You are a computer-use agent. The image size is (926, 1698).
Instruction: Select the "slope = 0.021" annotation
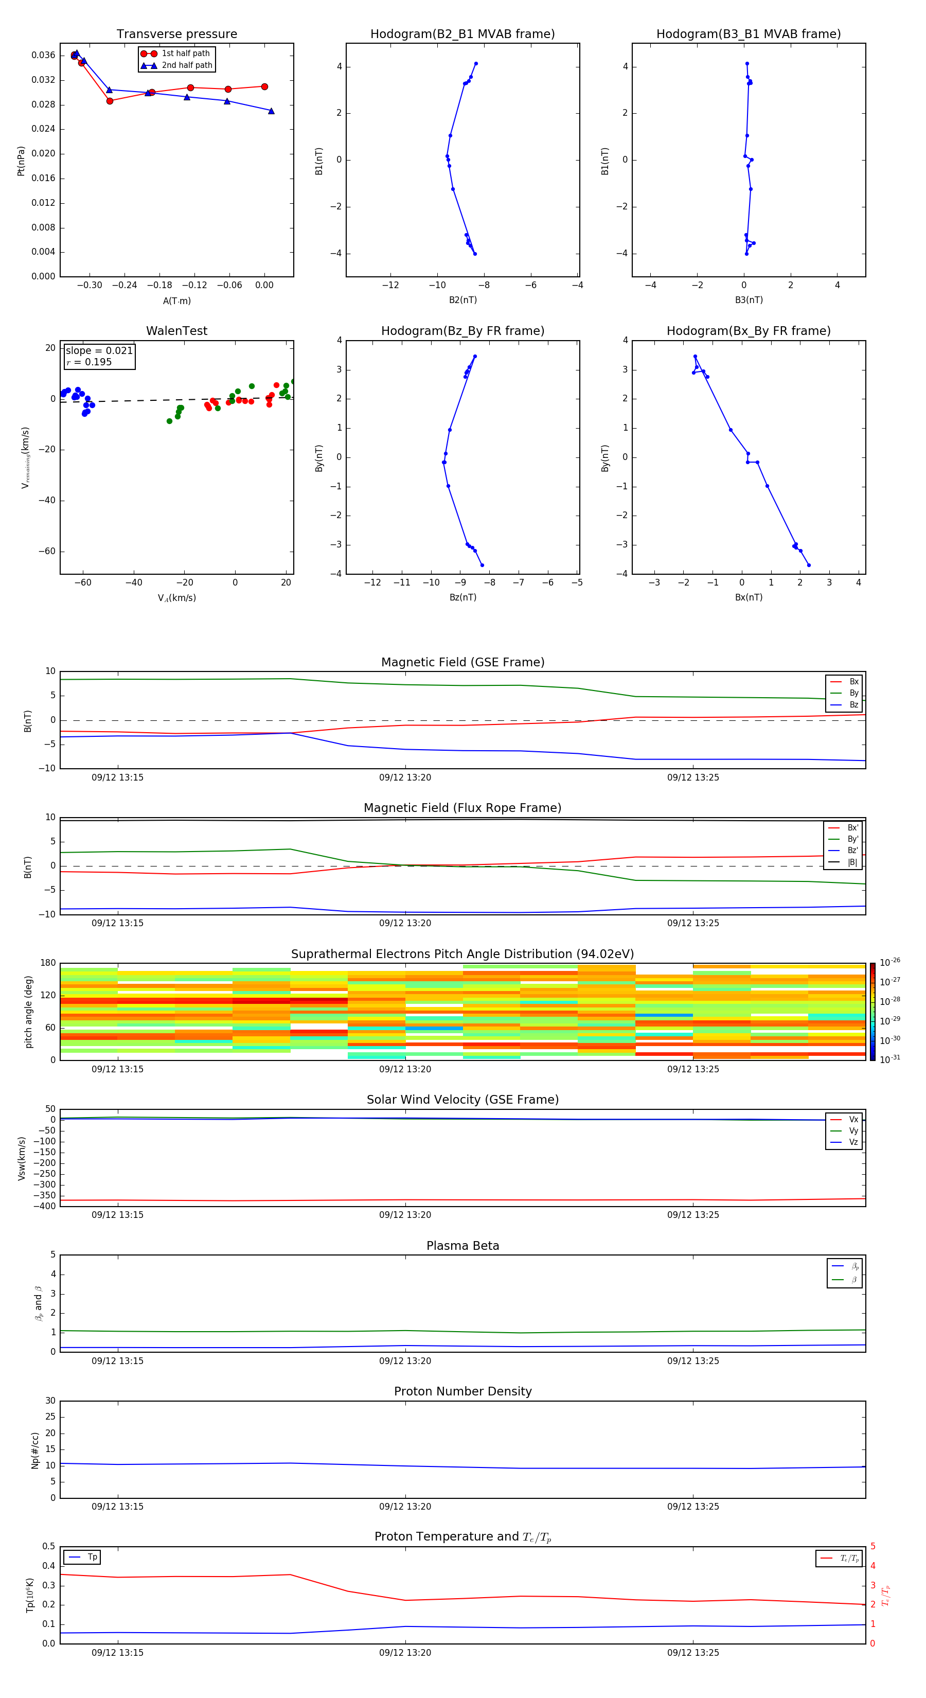pos(99,351)
